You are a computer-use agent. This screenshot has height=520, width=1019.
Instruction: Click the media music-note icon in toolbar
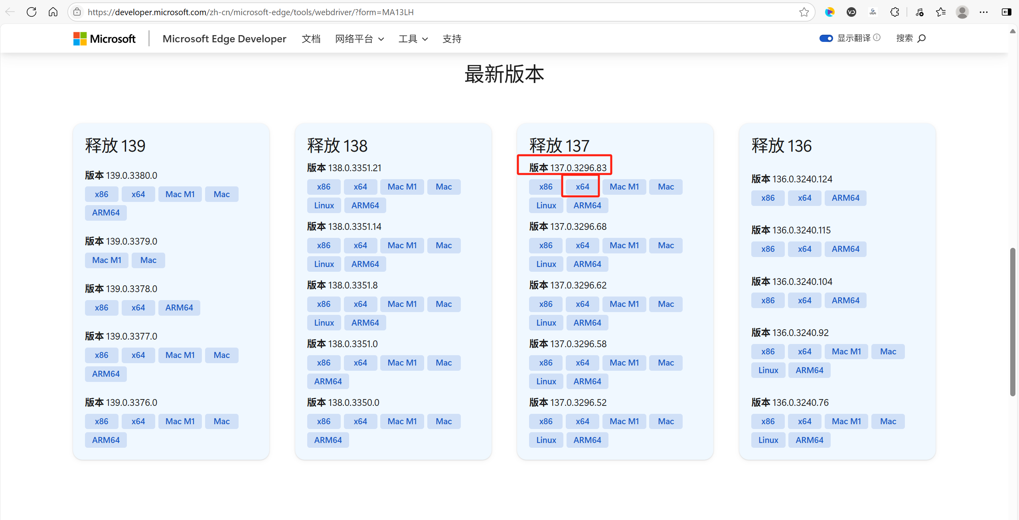pyautogui.click(x=919, y=12)
